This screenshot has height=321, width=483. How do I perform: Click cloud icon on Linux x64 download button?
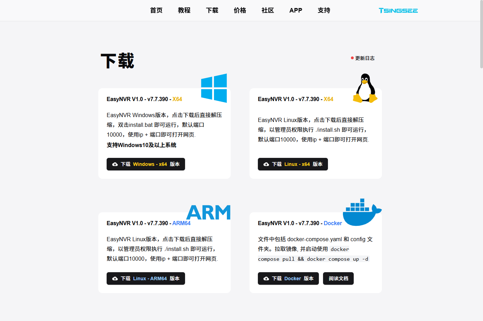point(266,164)
